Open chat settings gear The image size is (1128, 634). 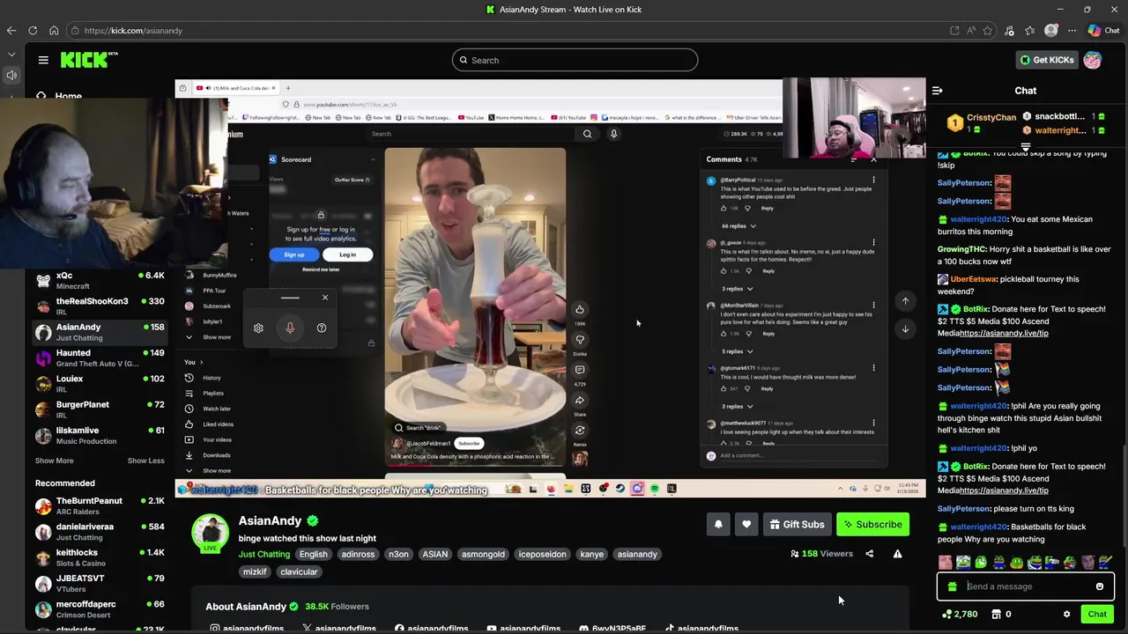point(1066,615)
